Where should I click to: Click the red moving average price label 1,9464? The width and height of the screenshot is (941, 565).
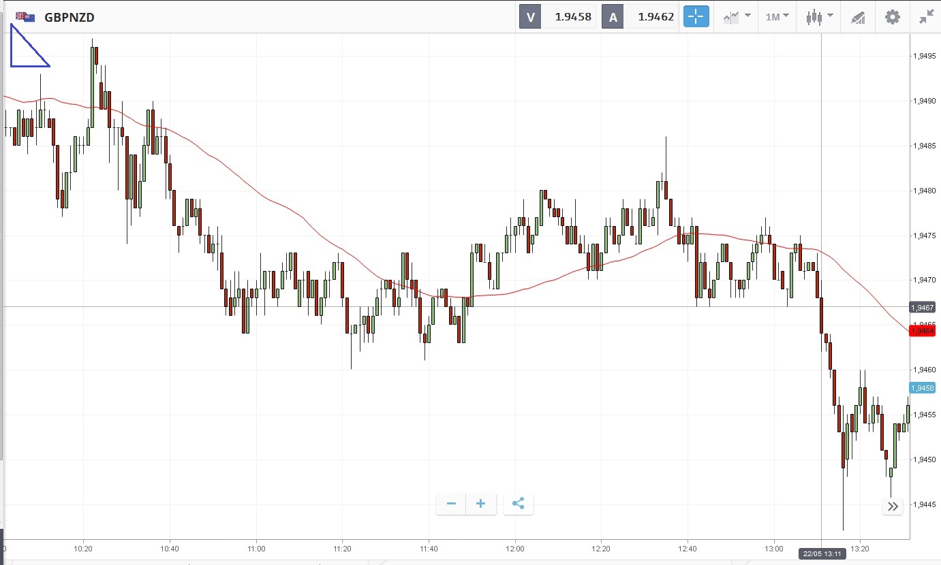pos(922,330)
